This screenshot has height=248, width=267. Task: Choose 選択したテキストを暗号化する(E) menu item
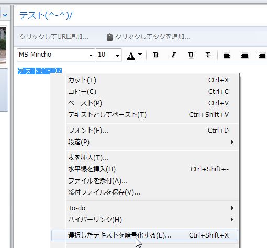144,235
